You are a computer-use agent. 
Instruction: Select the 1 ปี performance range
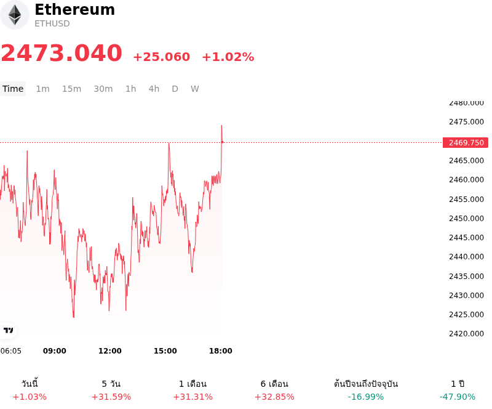tap(458, 390)
